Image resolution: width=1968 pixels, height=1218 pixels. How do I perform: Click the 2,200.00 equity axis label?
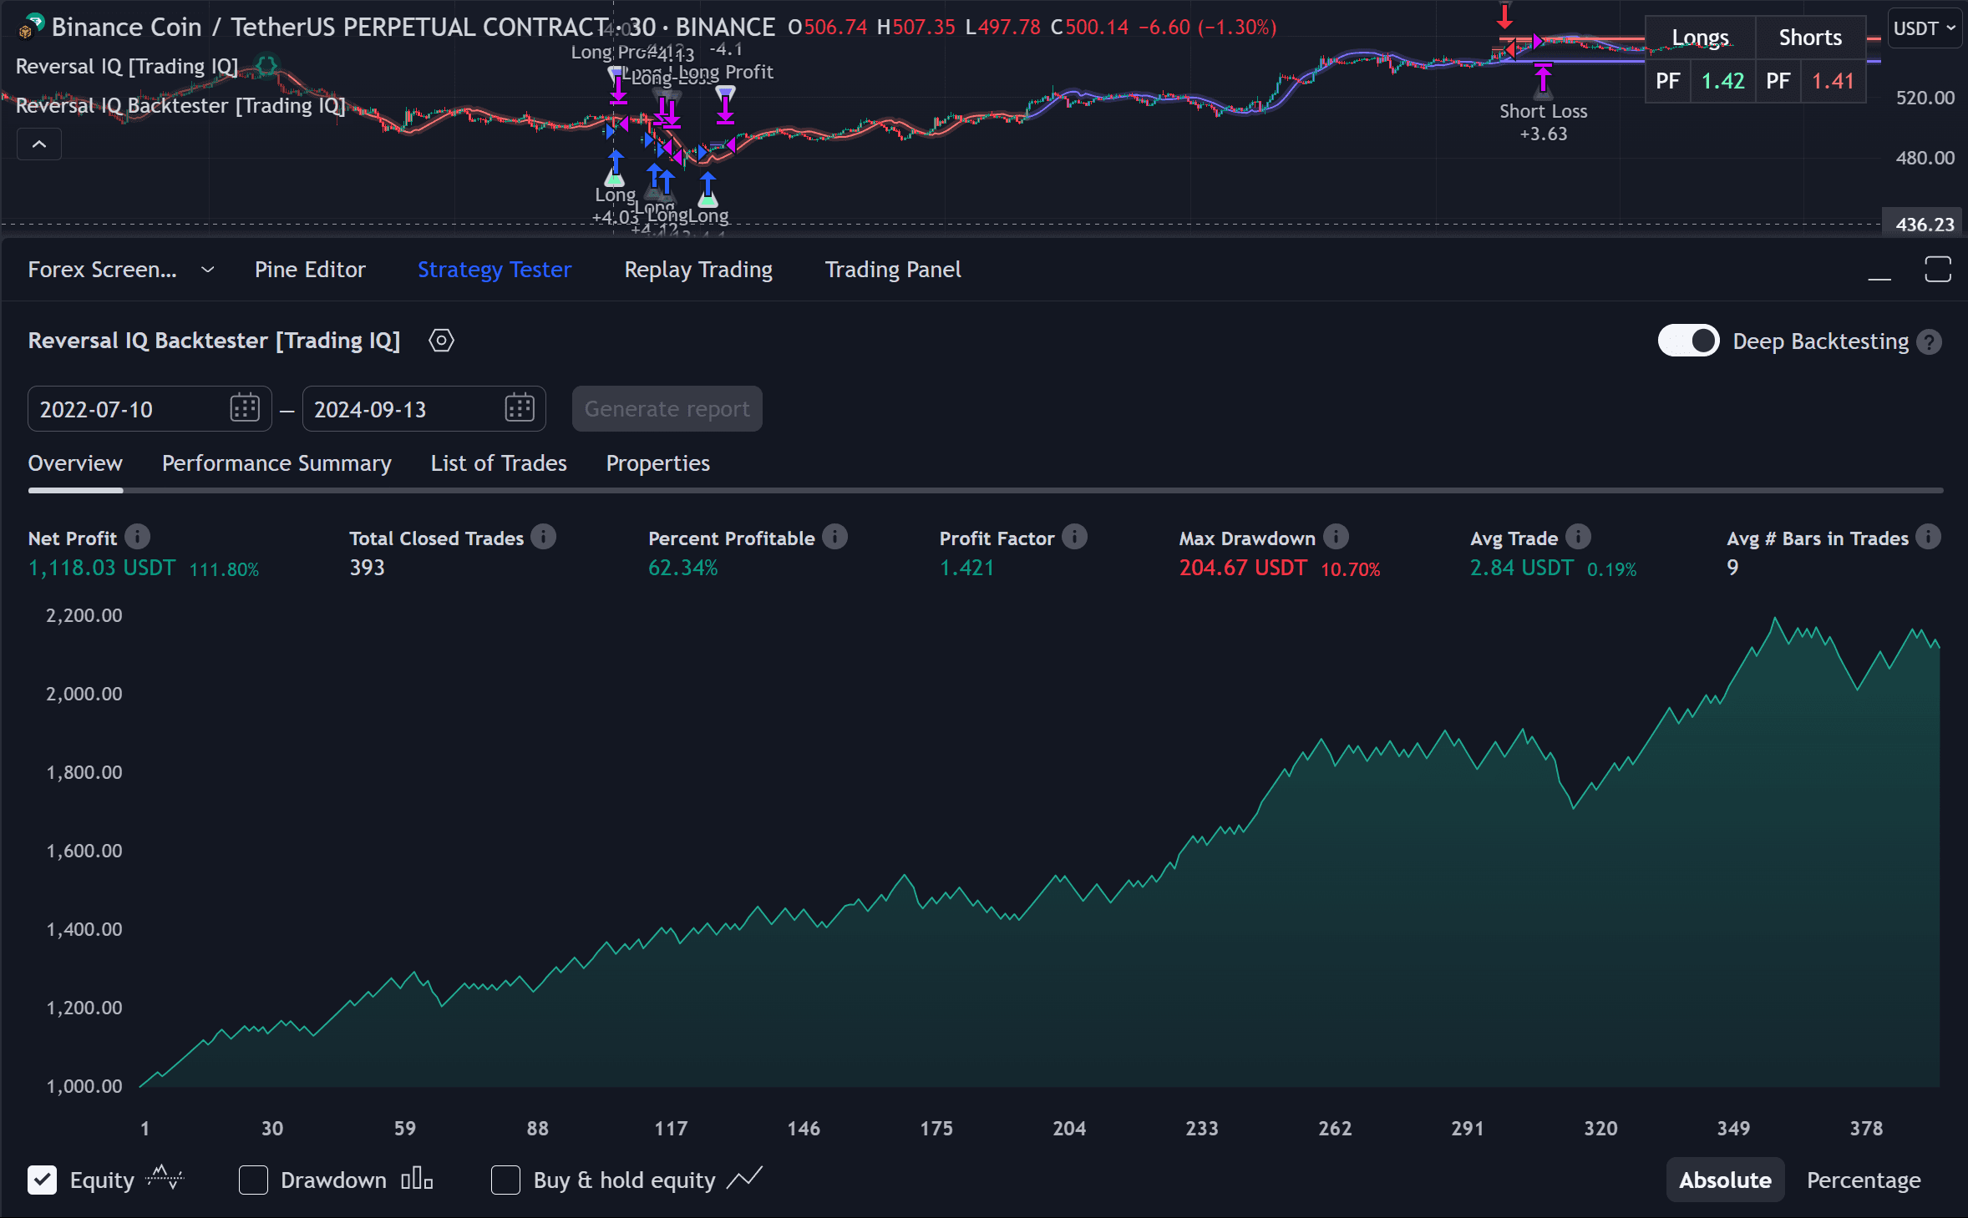coord(84,615)
